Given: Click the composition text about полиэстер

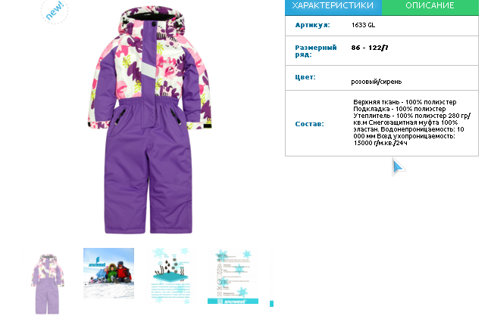Looking at the screenshot, I should (411, 122).
